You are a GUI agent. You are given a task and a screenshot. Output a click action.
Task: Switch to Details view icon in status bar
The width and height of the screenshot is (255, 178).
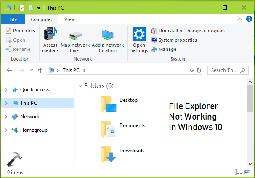click(238, 172)
